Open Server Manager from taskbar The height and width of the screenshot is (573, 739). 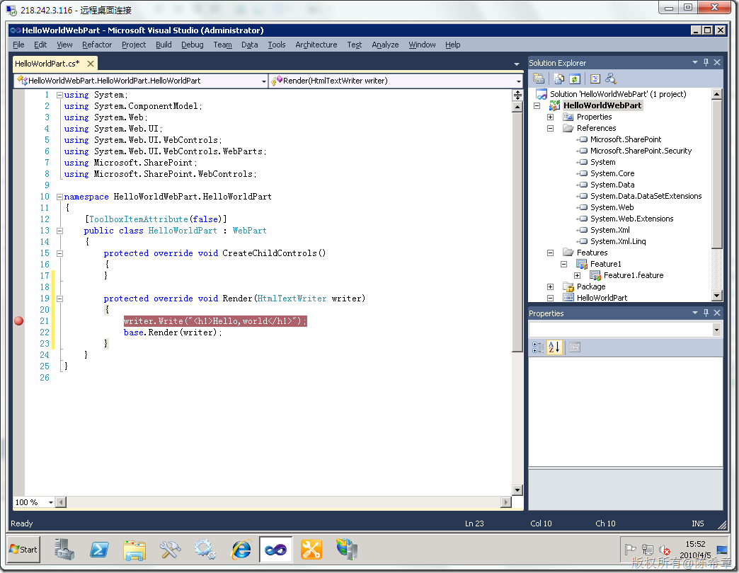(x=64, y=550)
